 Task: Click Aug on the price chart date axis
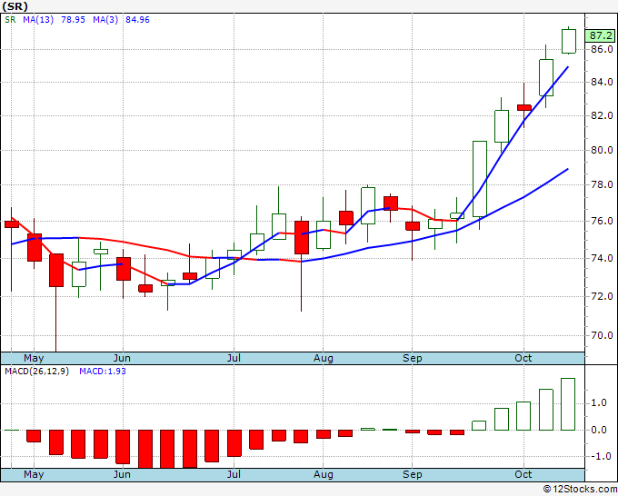[x=324, y=359]
